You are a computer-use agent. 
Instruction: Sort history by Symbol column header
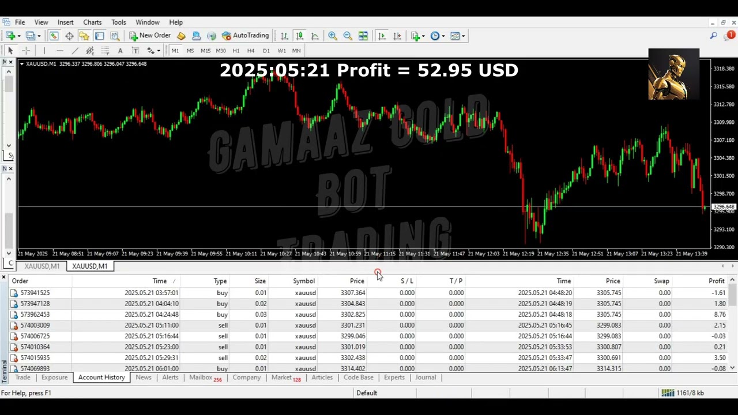click(x=303, y=281)
